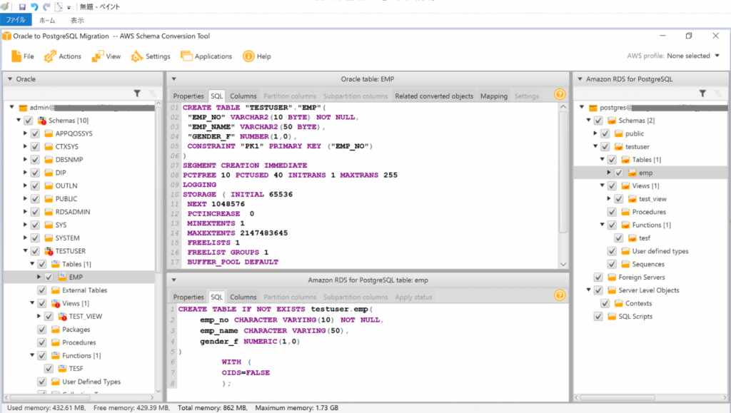Viewport: 731px width, 413px height.
Task: Expand the SYSTEM schema node
Action: point(25,238)
